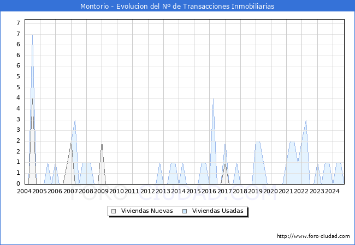
Task: Click the 2004 used-homes peak at seven
Action: click(x=32, y=35)
